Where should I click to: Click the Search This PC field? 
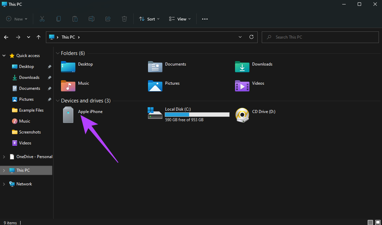coord(320,37)
